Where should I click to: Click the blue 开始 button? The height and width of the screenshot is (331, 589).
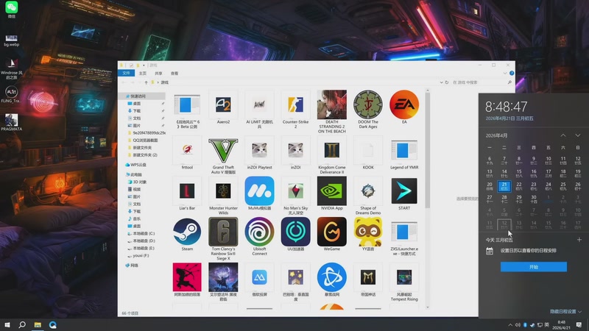(x=533, y=267)
